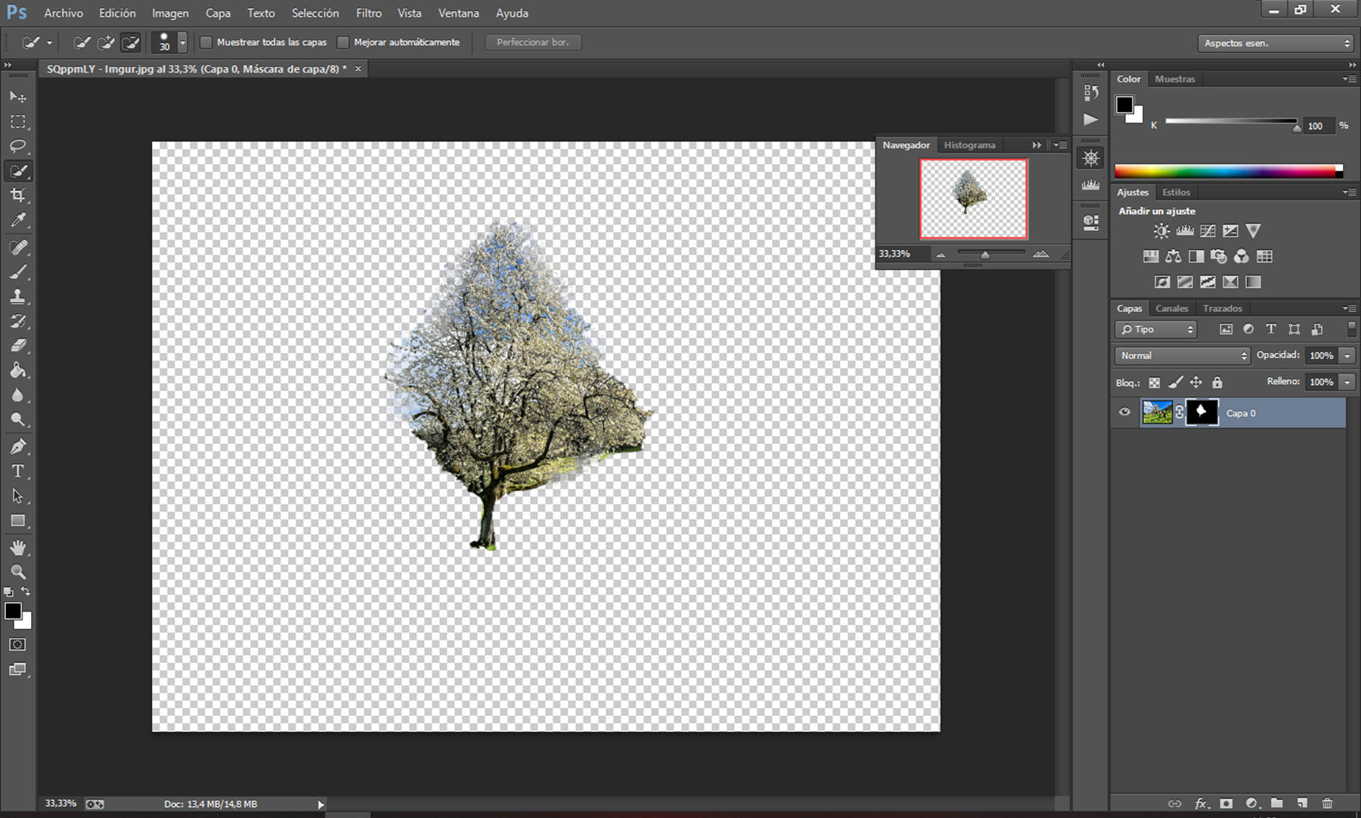Enable Muestrear todas las capas checkbox
Screen dimensions: 1361x818
click(x=206, y=42)
